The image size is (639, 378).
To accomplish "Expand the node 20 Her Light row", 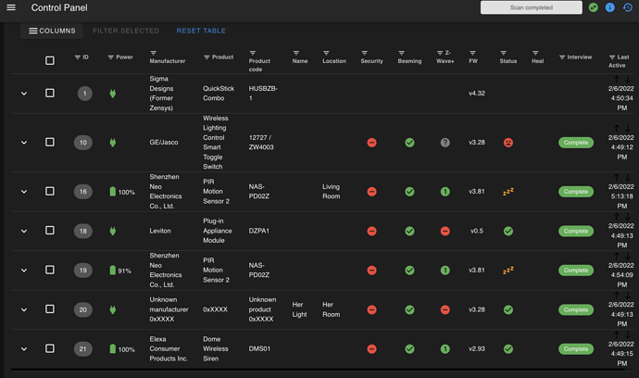I will (24, 309).
